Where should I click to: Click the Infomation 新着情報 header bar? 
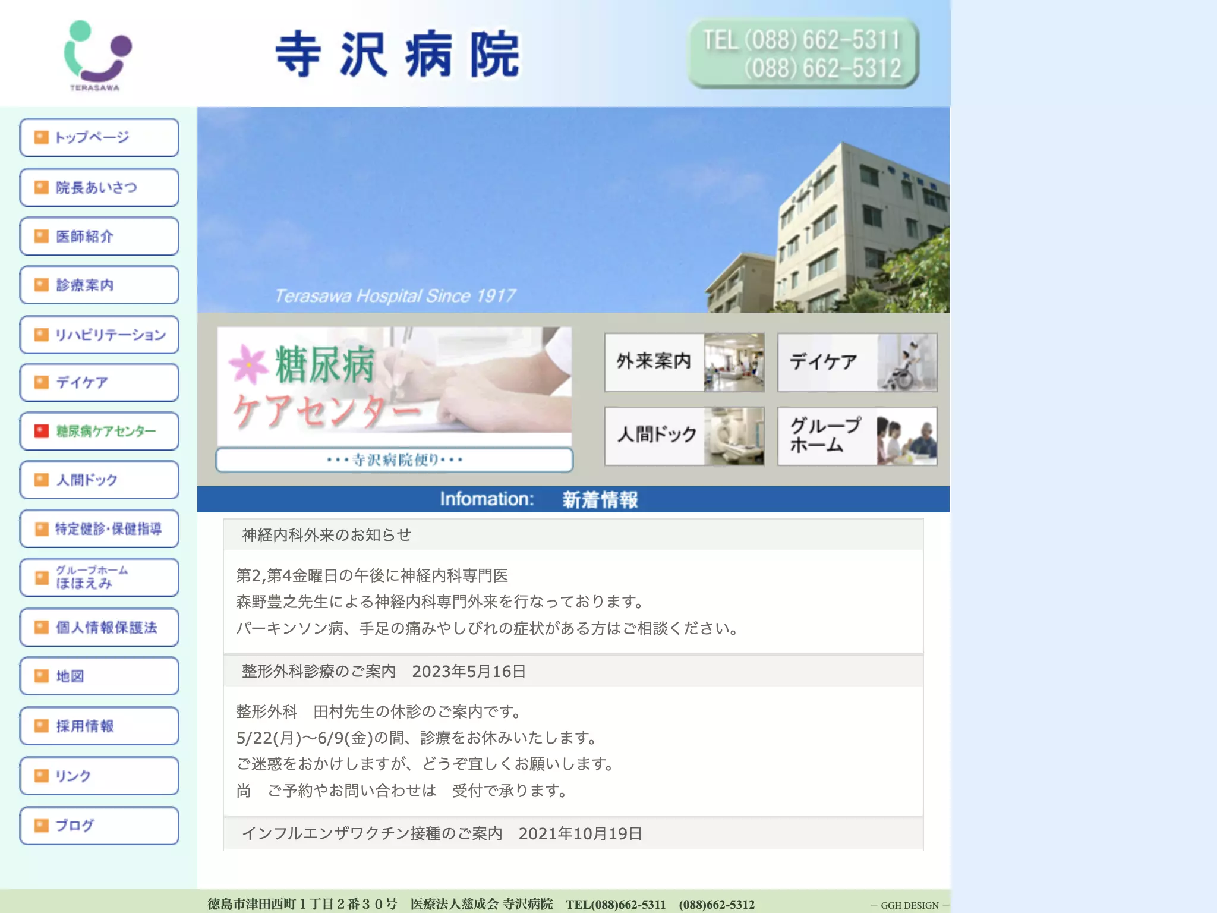573,499
